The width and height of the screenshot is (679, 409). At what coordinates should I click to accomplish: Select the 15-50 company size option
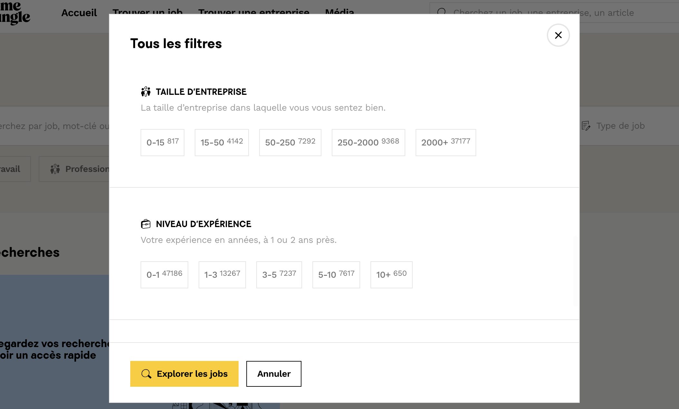[x=222, y=143]
